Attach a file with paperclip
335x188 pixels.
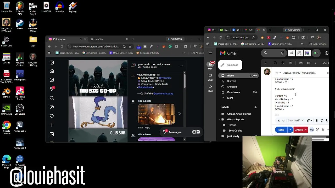coord(323,130)
